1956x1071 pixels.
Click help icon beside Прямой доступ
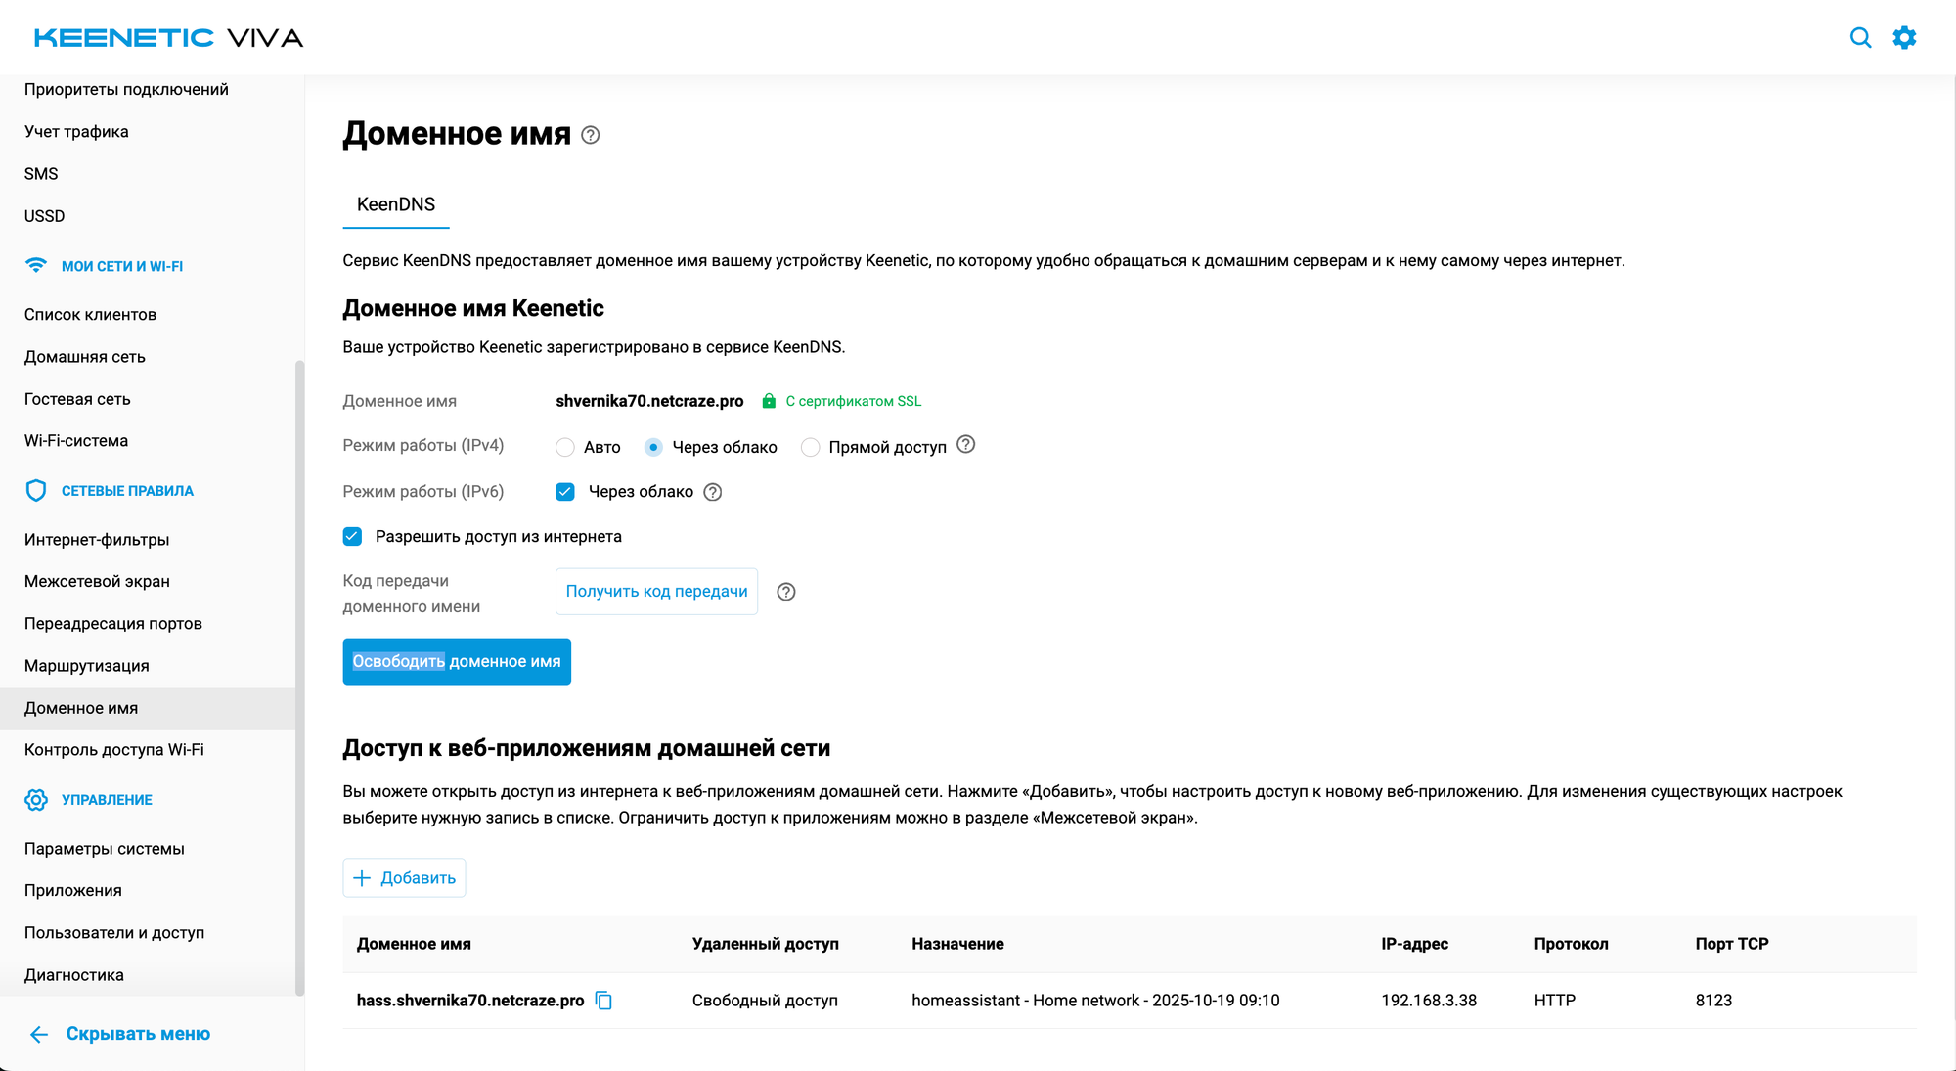pyautogui.click(x=965, y=445)
